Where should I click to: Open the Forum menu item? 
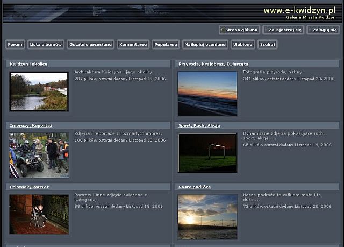(15, 45)
